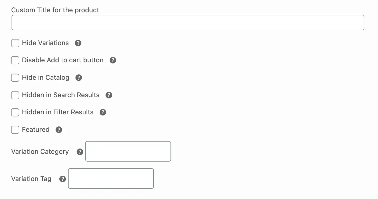Image resolution: width=378 pixels, height=199 pixels.
Task: Click into the Variation Category field
Action: point(128,151)
